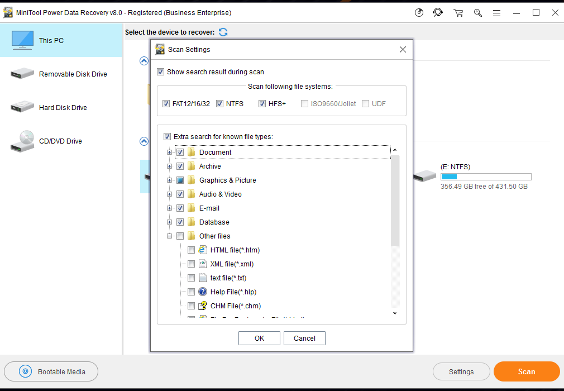Click the Scan Settings dialog app icon
This screenshot has width=564, height=391.
(x=160, y=49)
